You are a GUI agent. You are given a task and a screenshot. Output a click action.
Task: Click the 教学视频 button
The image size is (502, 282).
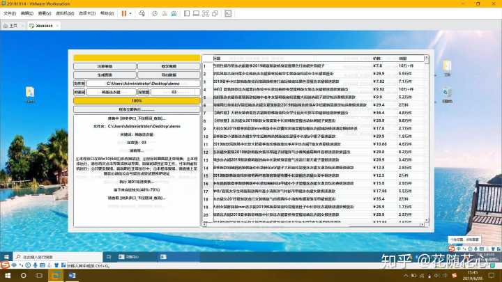[x=168, y=66]
